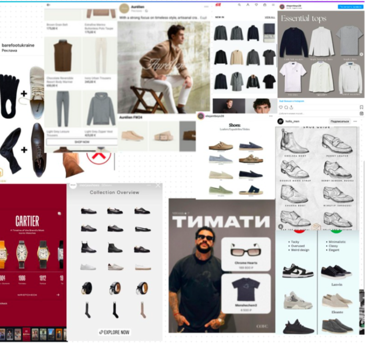Open Ещё больше в Instagram link
365x343 pixels.
coord(292,101)
